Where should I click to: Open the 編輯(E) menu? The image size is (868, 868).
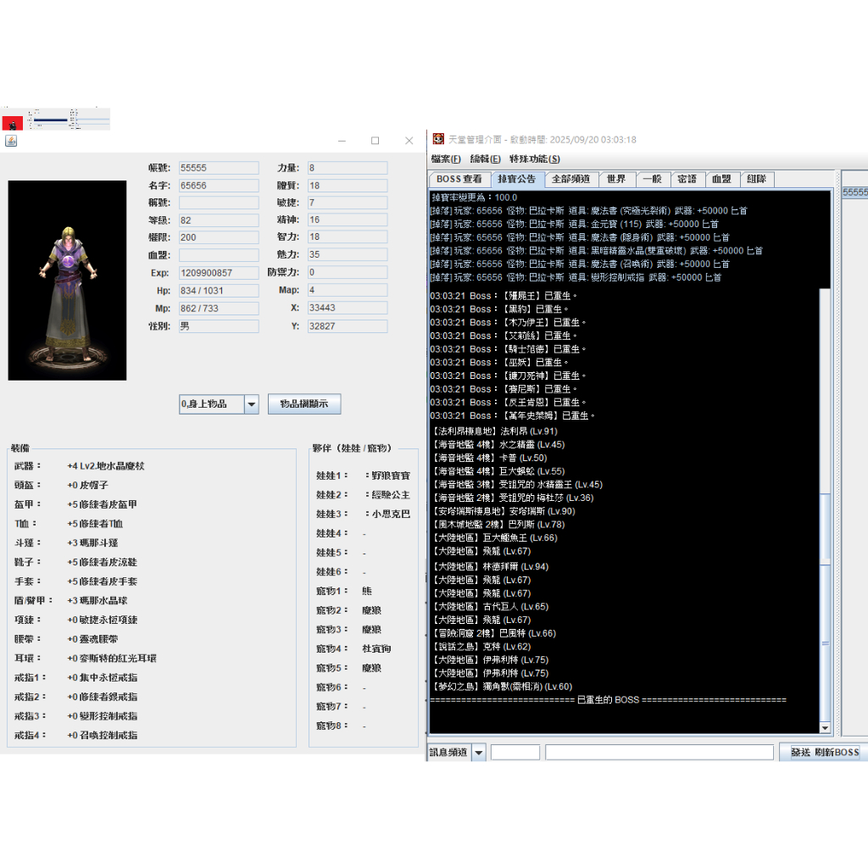pos(485,159)
